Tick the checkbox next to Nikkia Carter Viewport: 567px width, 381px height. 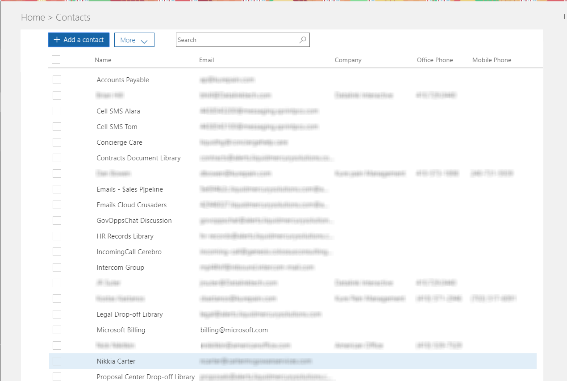[57, 361]
